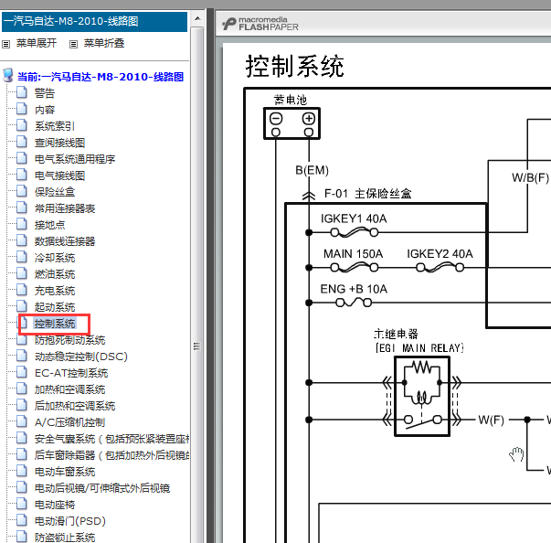
Task: Select 电动车窗系统 entry
Action: coord(65,472)
